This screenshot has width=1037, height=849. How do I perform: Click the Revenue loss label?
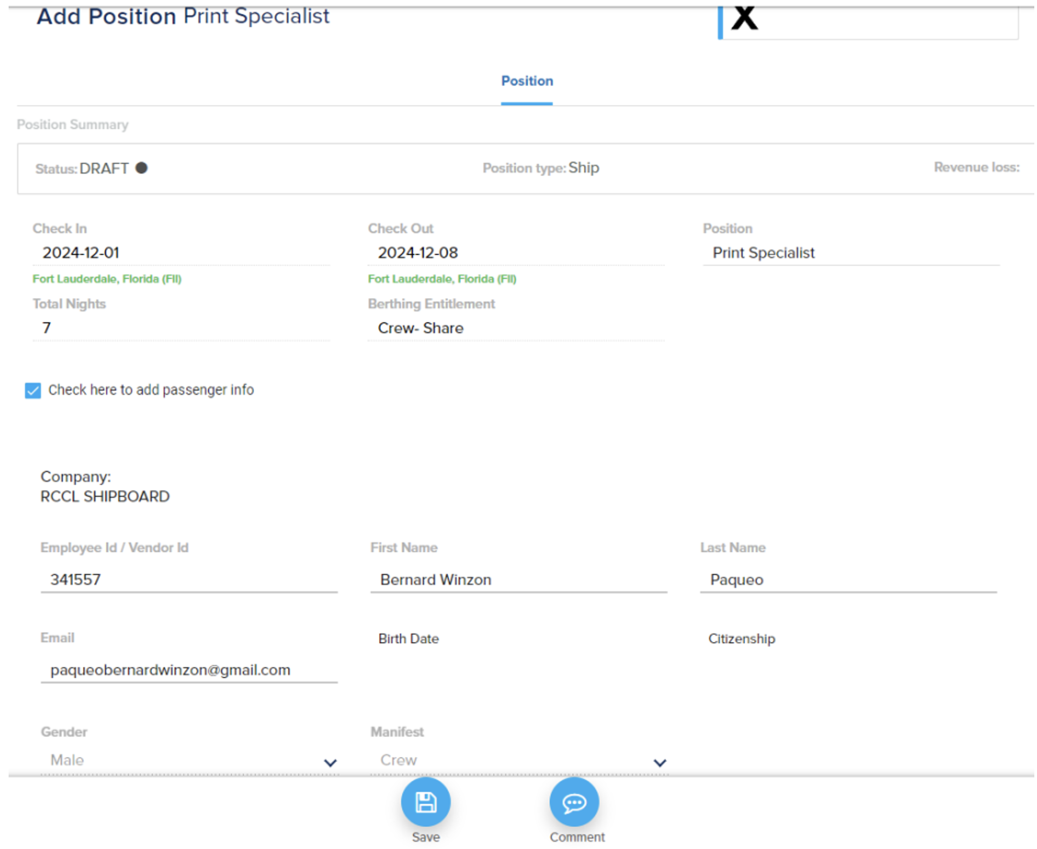coord(977,167)
